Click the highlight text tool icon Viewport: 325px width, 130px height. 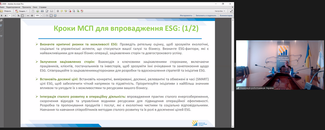(x=66, y=11)
